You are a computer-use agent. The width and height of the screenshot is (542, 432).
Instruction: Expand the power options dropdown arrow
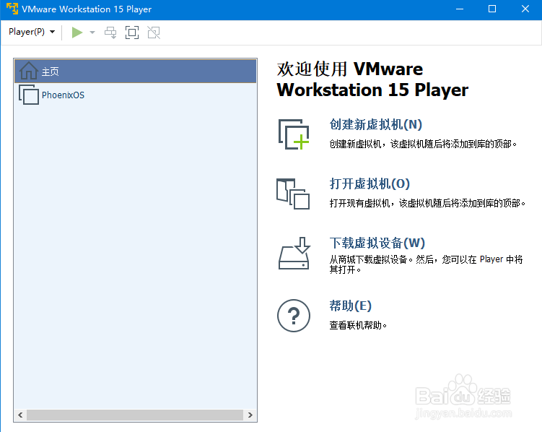[92, 33]
